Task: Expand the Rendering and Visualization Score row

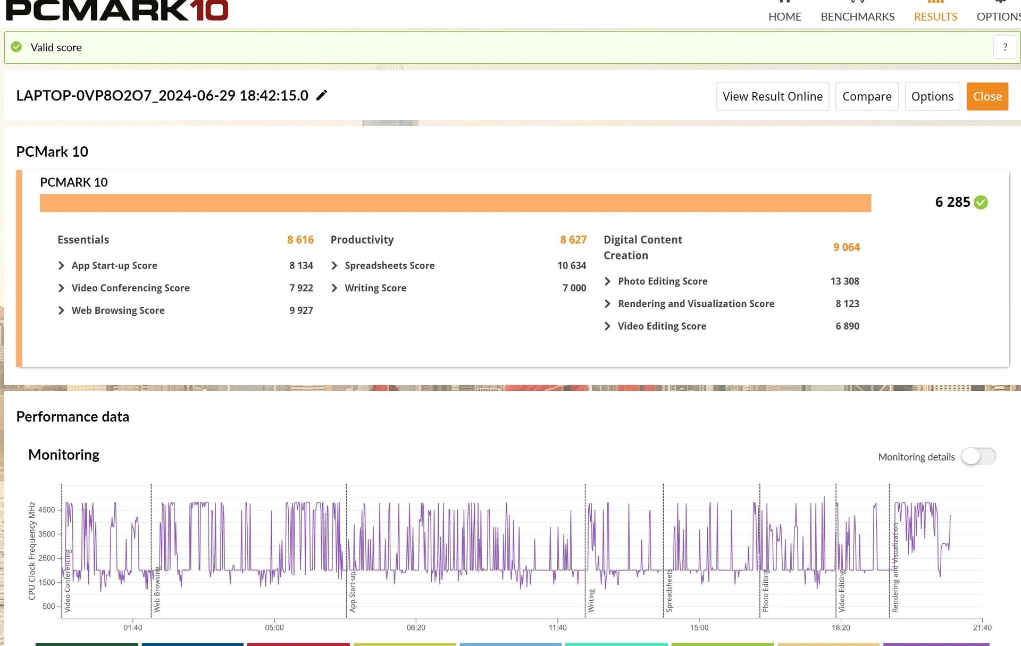Action: coord(607,304)
